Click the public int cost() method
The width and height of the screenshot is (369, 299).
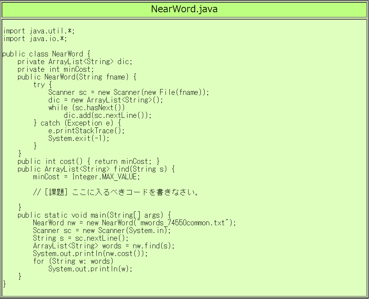pos(88,162)
